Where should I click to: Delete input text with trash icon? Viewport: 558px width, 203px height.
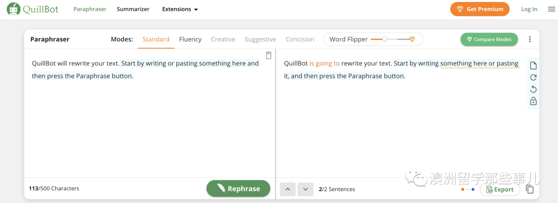pos(269,55)
